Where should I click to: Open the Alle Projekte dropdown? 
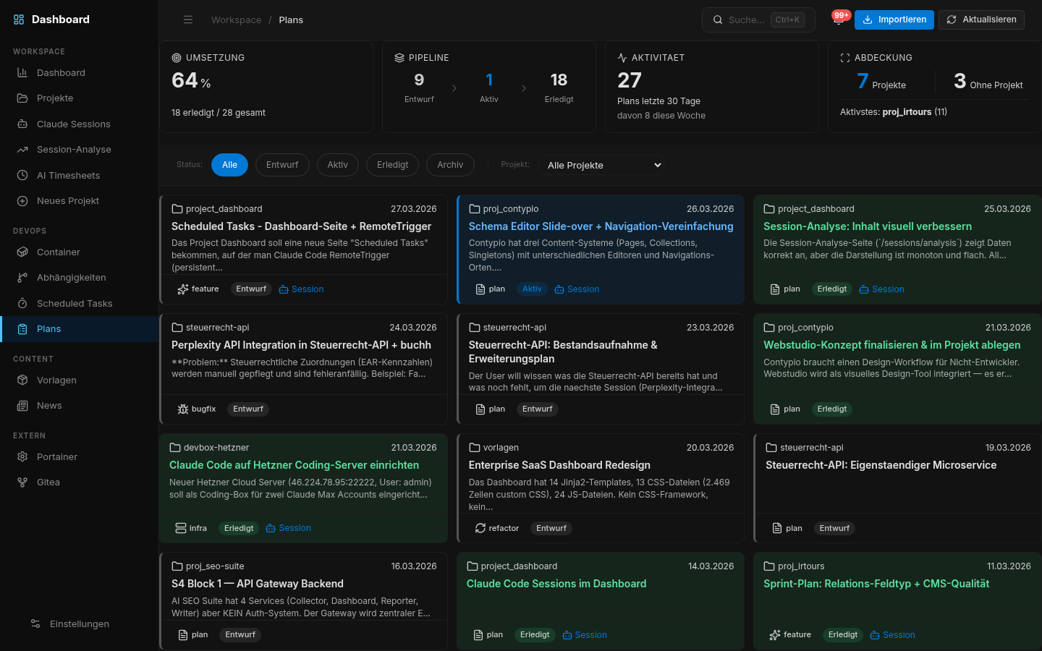tap(601, 165)
